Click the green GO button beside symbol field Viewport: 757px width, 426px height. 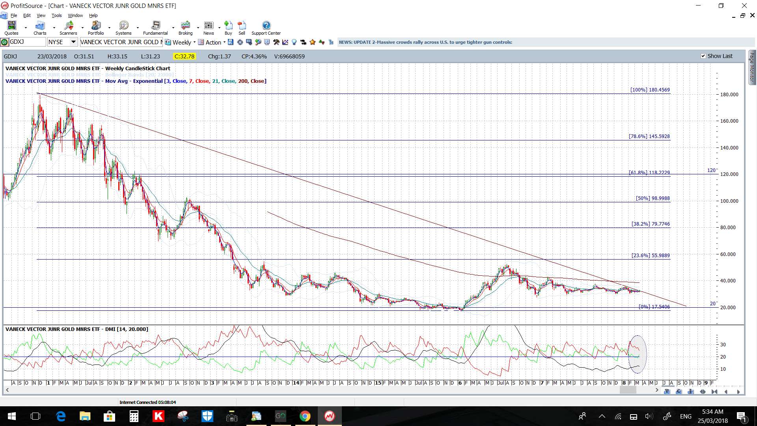tap(4, 42)
